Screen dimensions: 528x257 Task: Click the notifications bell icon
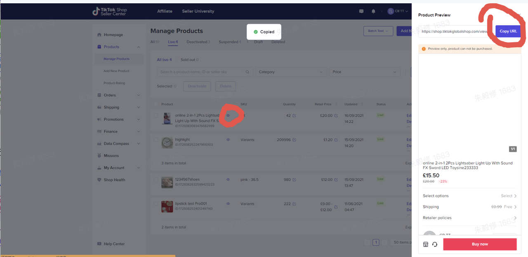point(373,11)
